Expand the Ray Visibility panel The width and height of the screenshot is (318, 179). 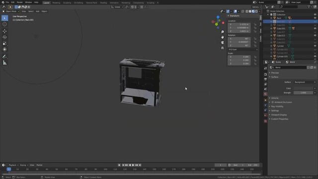277,106
